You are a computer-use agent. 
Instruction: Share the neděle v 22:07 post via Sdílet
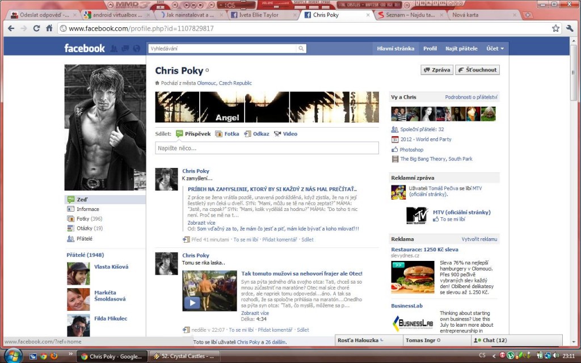(x=303, y=330)
